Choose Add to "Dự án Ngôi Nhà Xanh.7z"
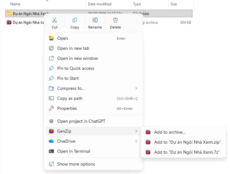 [183, 152]
